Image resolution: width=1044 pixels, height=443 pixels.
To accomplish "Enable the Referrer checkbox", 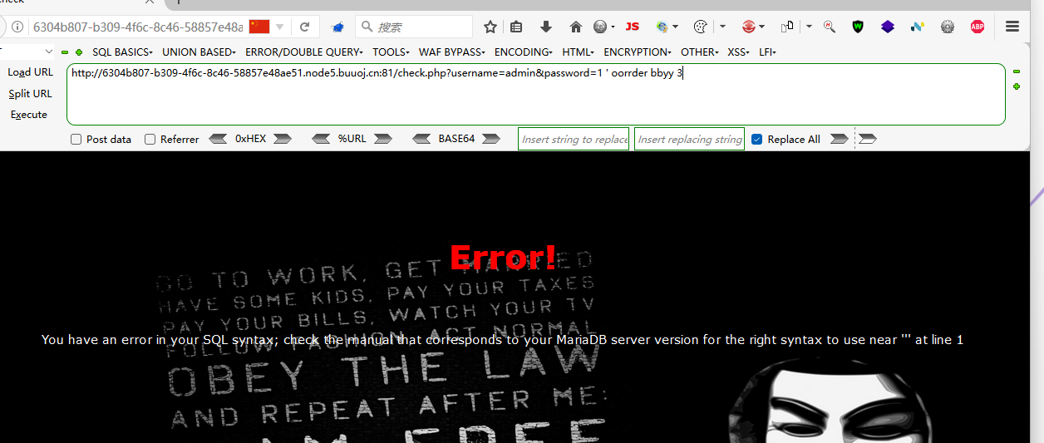I will 150,140.
